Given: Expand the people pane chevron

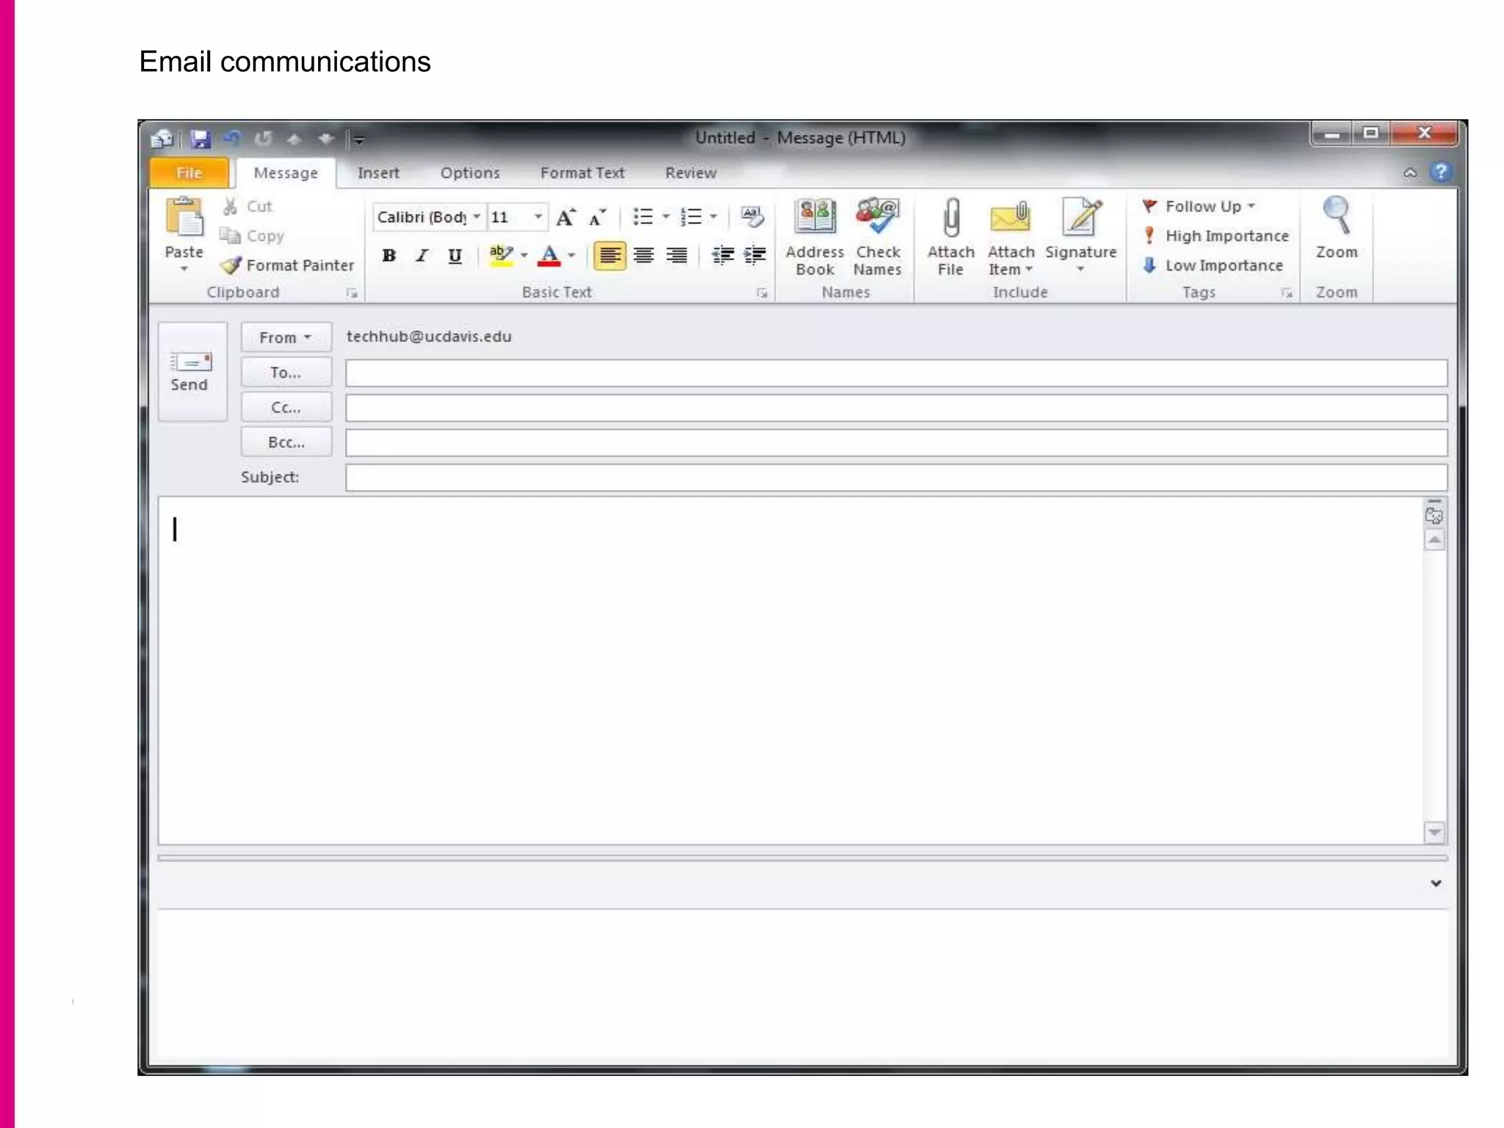Looking at the screenshot, I should [1436, 883].
